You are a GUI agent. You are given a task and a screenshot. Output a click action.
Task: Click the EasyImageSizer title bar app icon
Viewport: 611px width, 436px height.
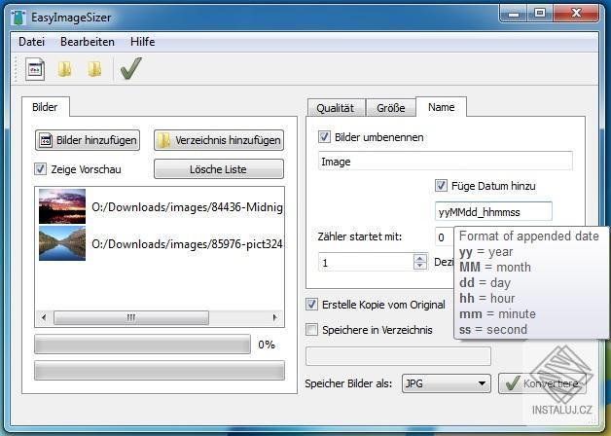18,18
